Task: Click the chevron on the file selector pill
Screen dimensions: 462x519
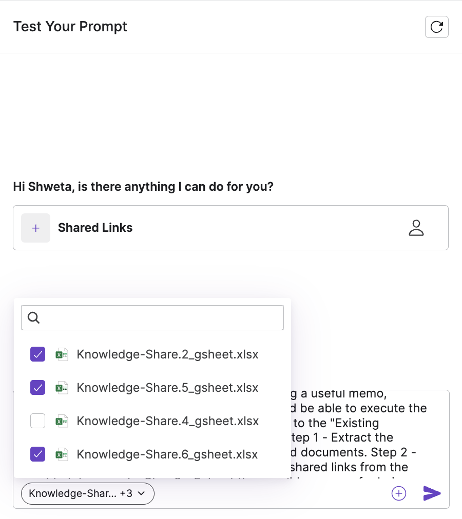Action: point(142,493)
